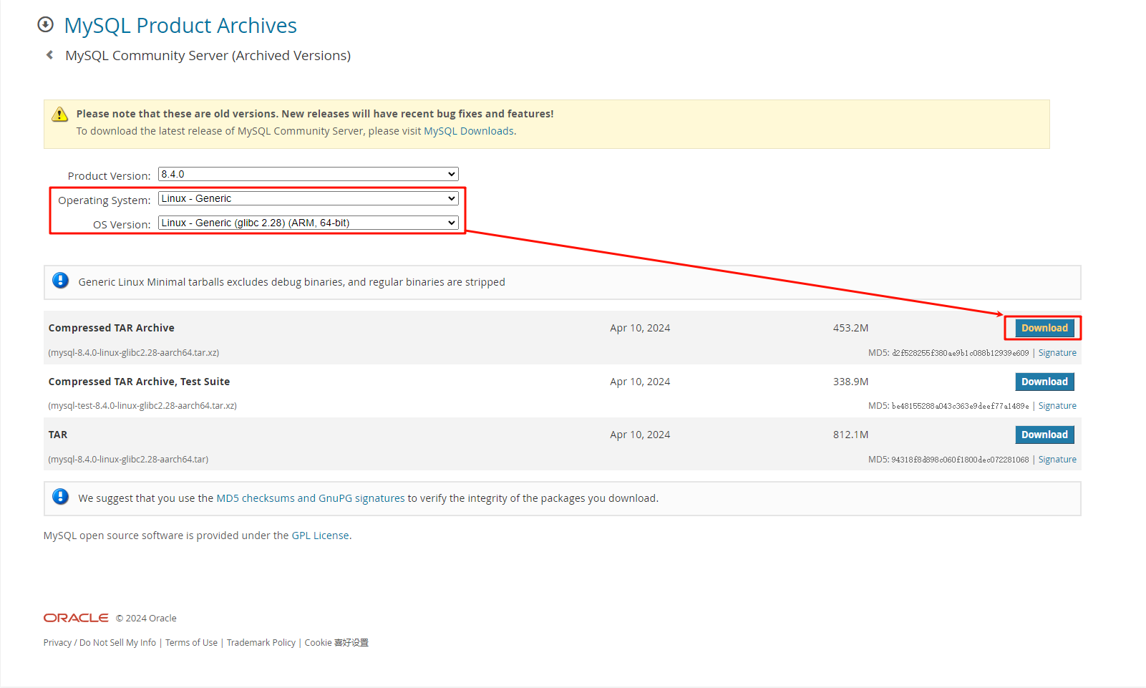
Task: Open Privacy / Do Not Sell My Info
Action: [99, 643]
